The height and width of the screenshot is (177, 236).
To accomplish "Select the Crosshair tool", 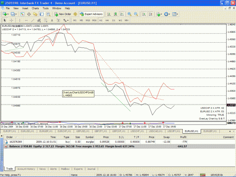I will pos(11,20).
